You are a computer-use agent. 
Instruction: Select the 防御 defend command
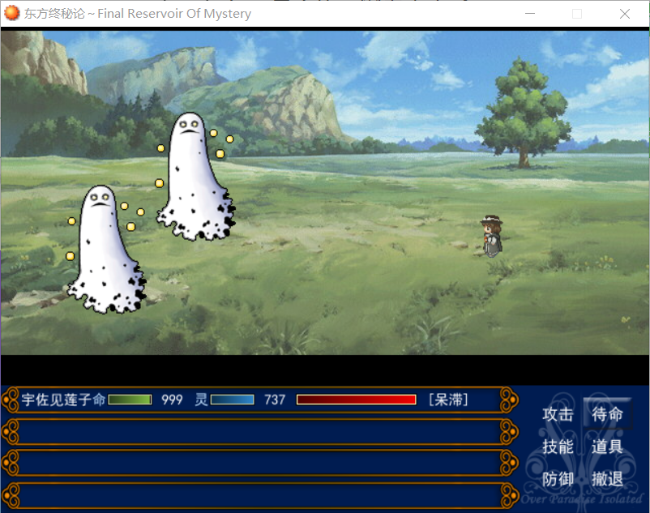(x=558, y=479)
